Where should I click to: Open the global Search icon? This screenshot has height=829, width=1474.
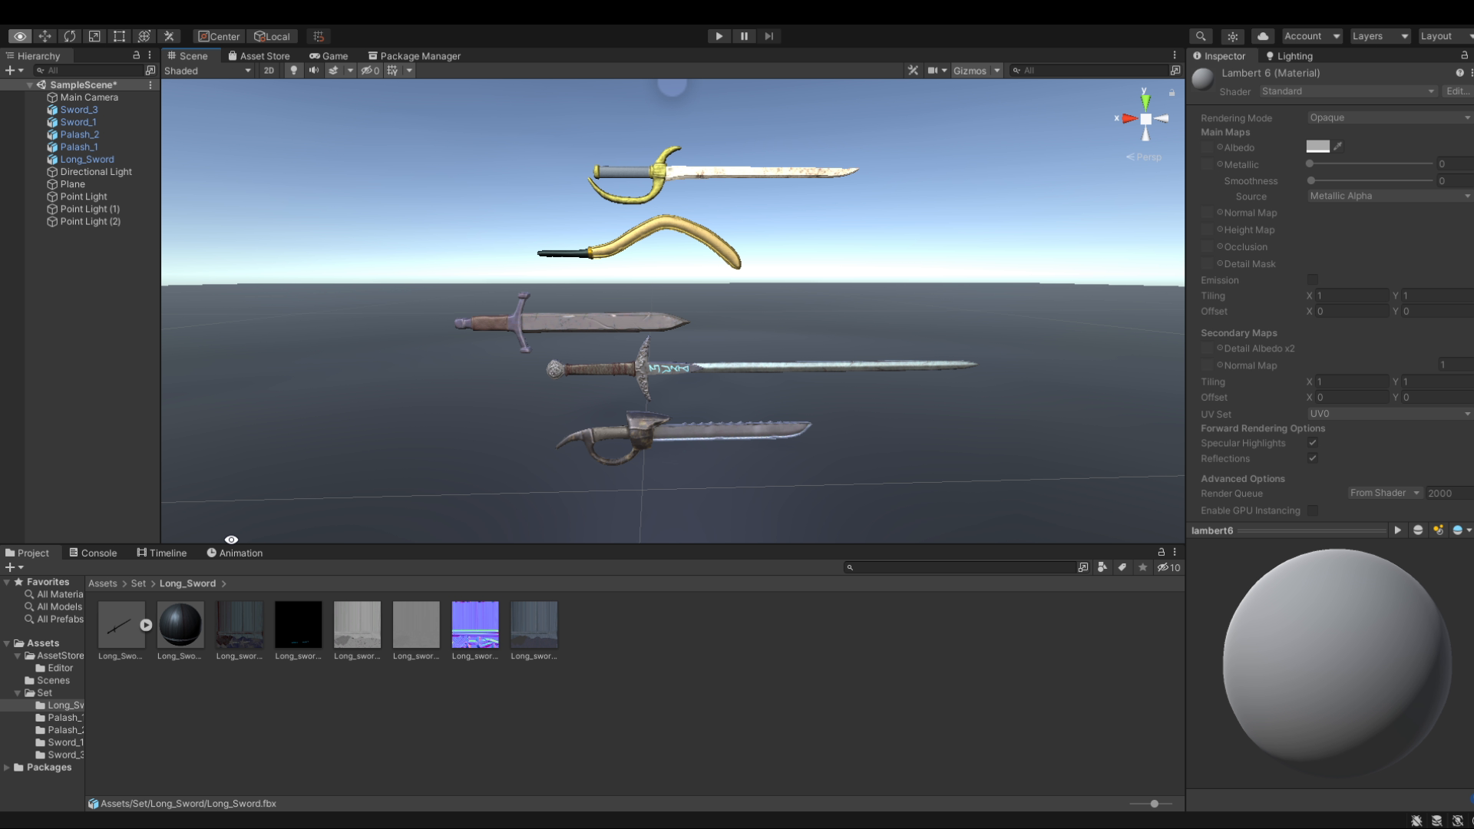click(1201, 36)
